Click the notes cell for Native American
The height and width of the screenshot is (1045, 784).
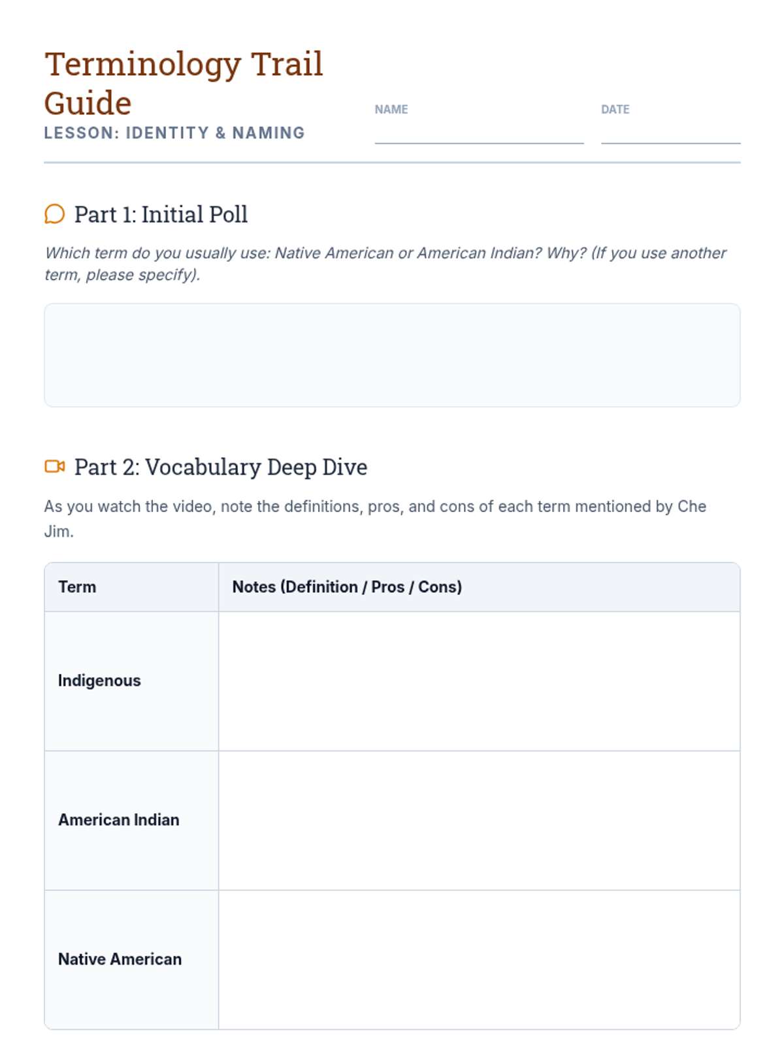(x=479, y=959)
